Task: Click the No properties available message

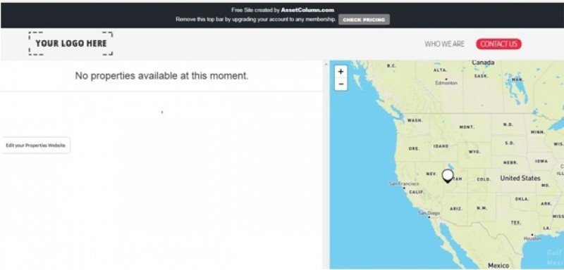Action: pyautogui.click(x=161, y=76)
